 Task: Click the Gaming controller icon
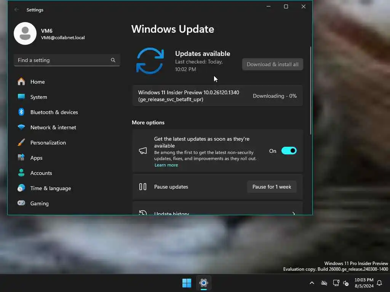click(x=21, y=203)
